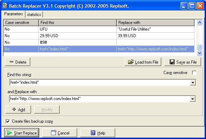
Task: Expand the Replace with dropdown arrow
Action: (x=192, y=99)
